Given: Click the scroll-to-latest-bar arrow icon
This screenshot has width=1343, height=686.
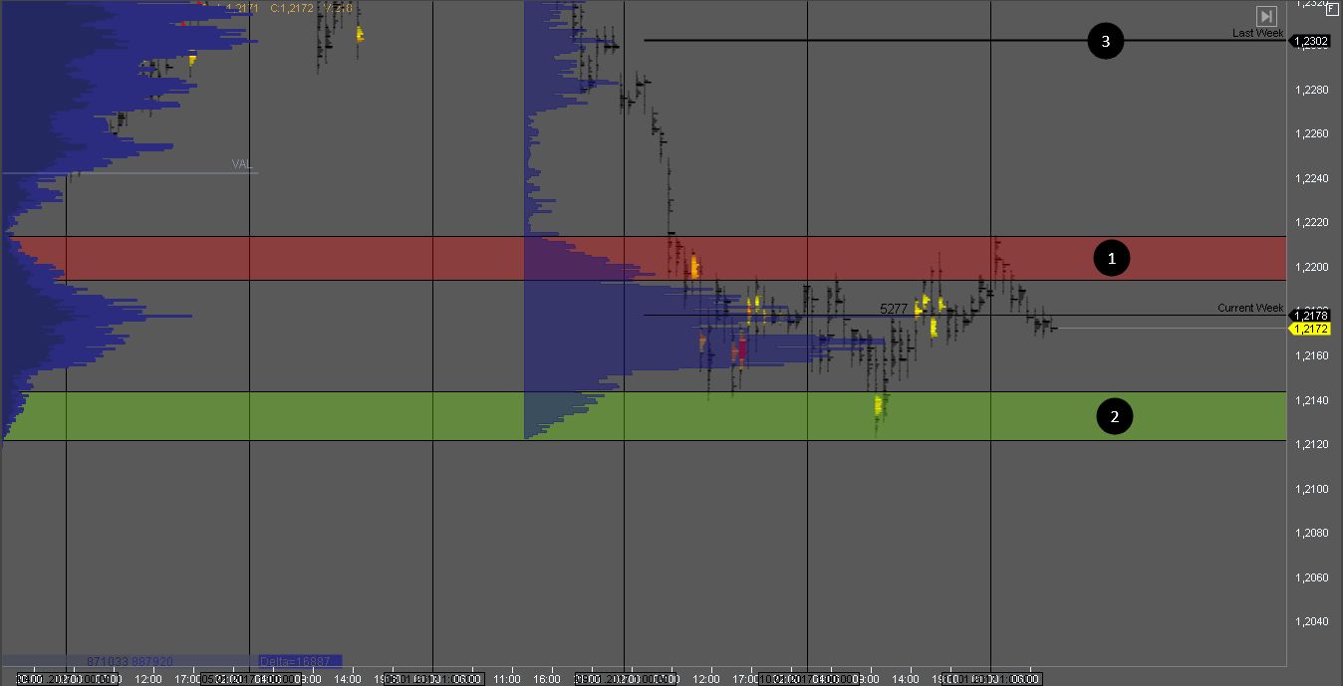Looking at the screenshot, I should click(x=1265, y=16).
